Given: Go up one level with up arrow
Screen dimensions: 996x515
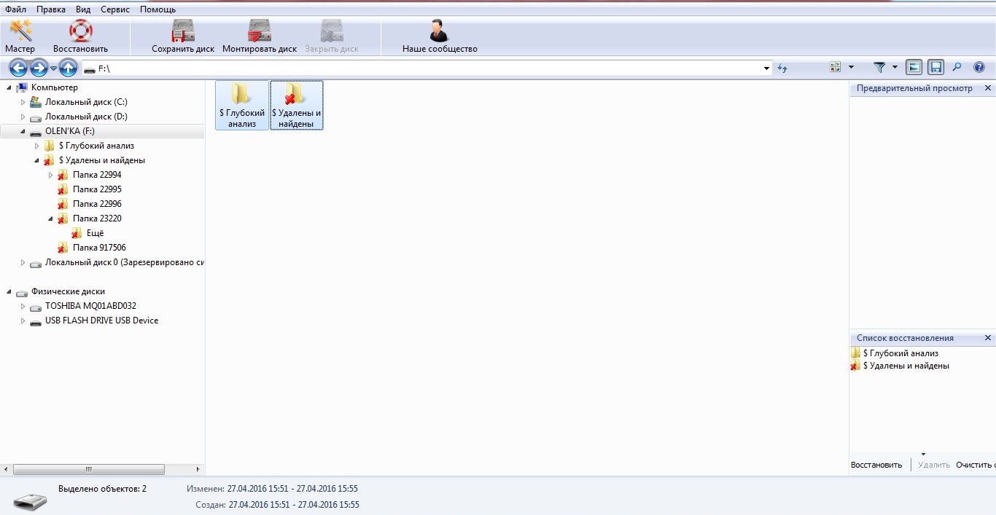Looking at the screenshot, I should (x=68, y=68).
